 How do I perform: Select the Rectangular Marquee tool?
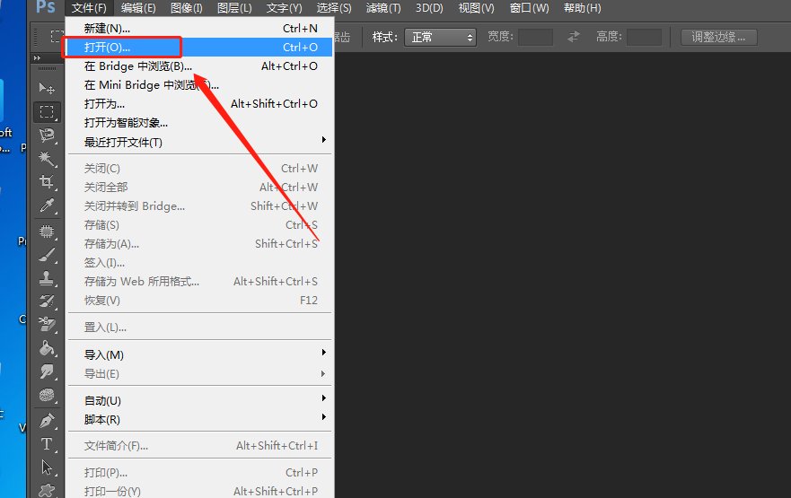[x=47, y=112]
